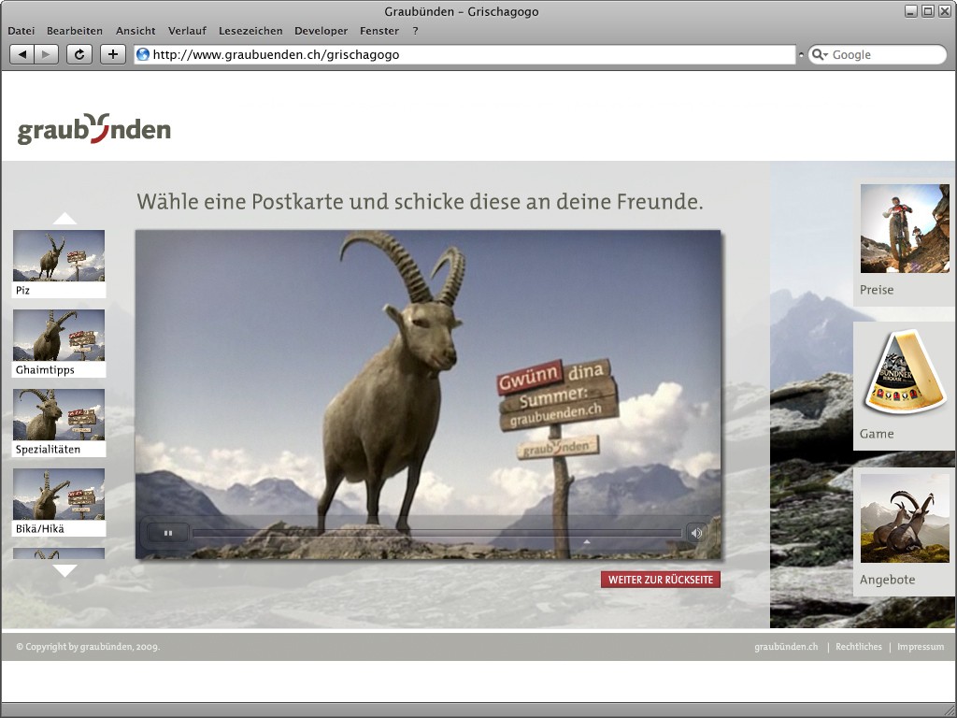Minimize the browser window
Viewport: 957px width, 718px height.
(x=911, y=11)
